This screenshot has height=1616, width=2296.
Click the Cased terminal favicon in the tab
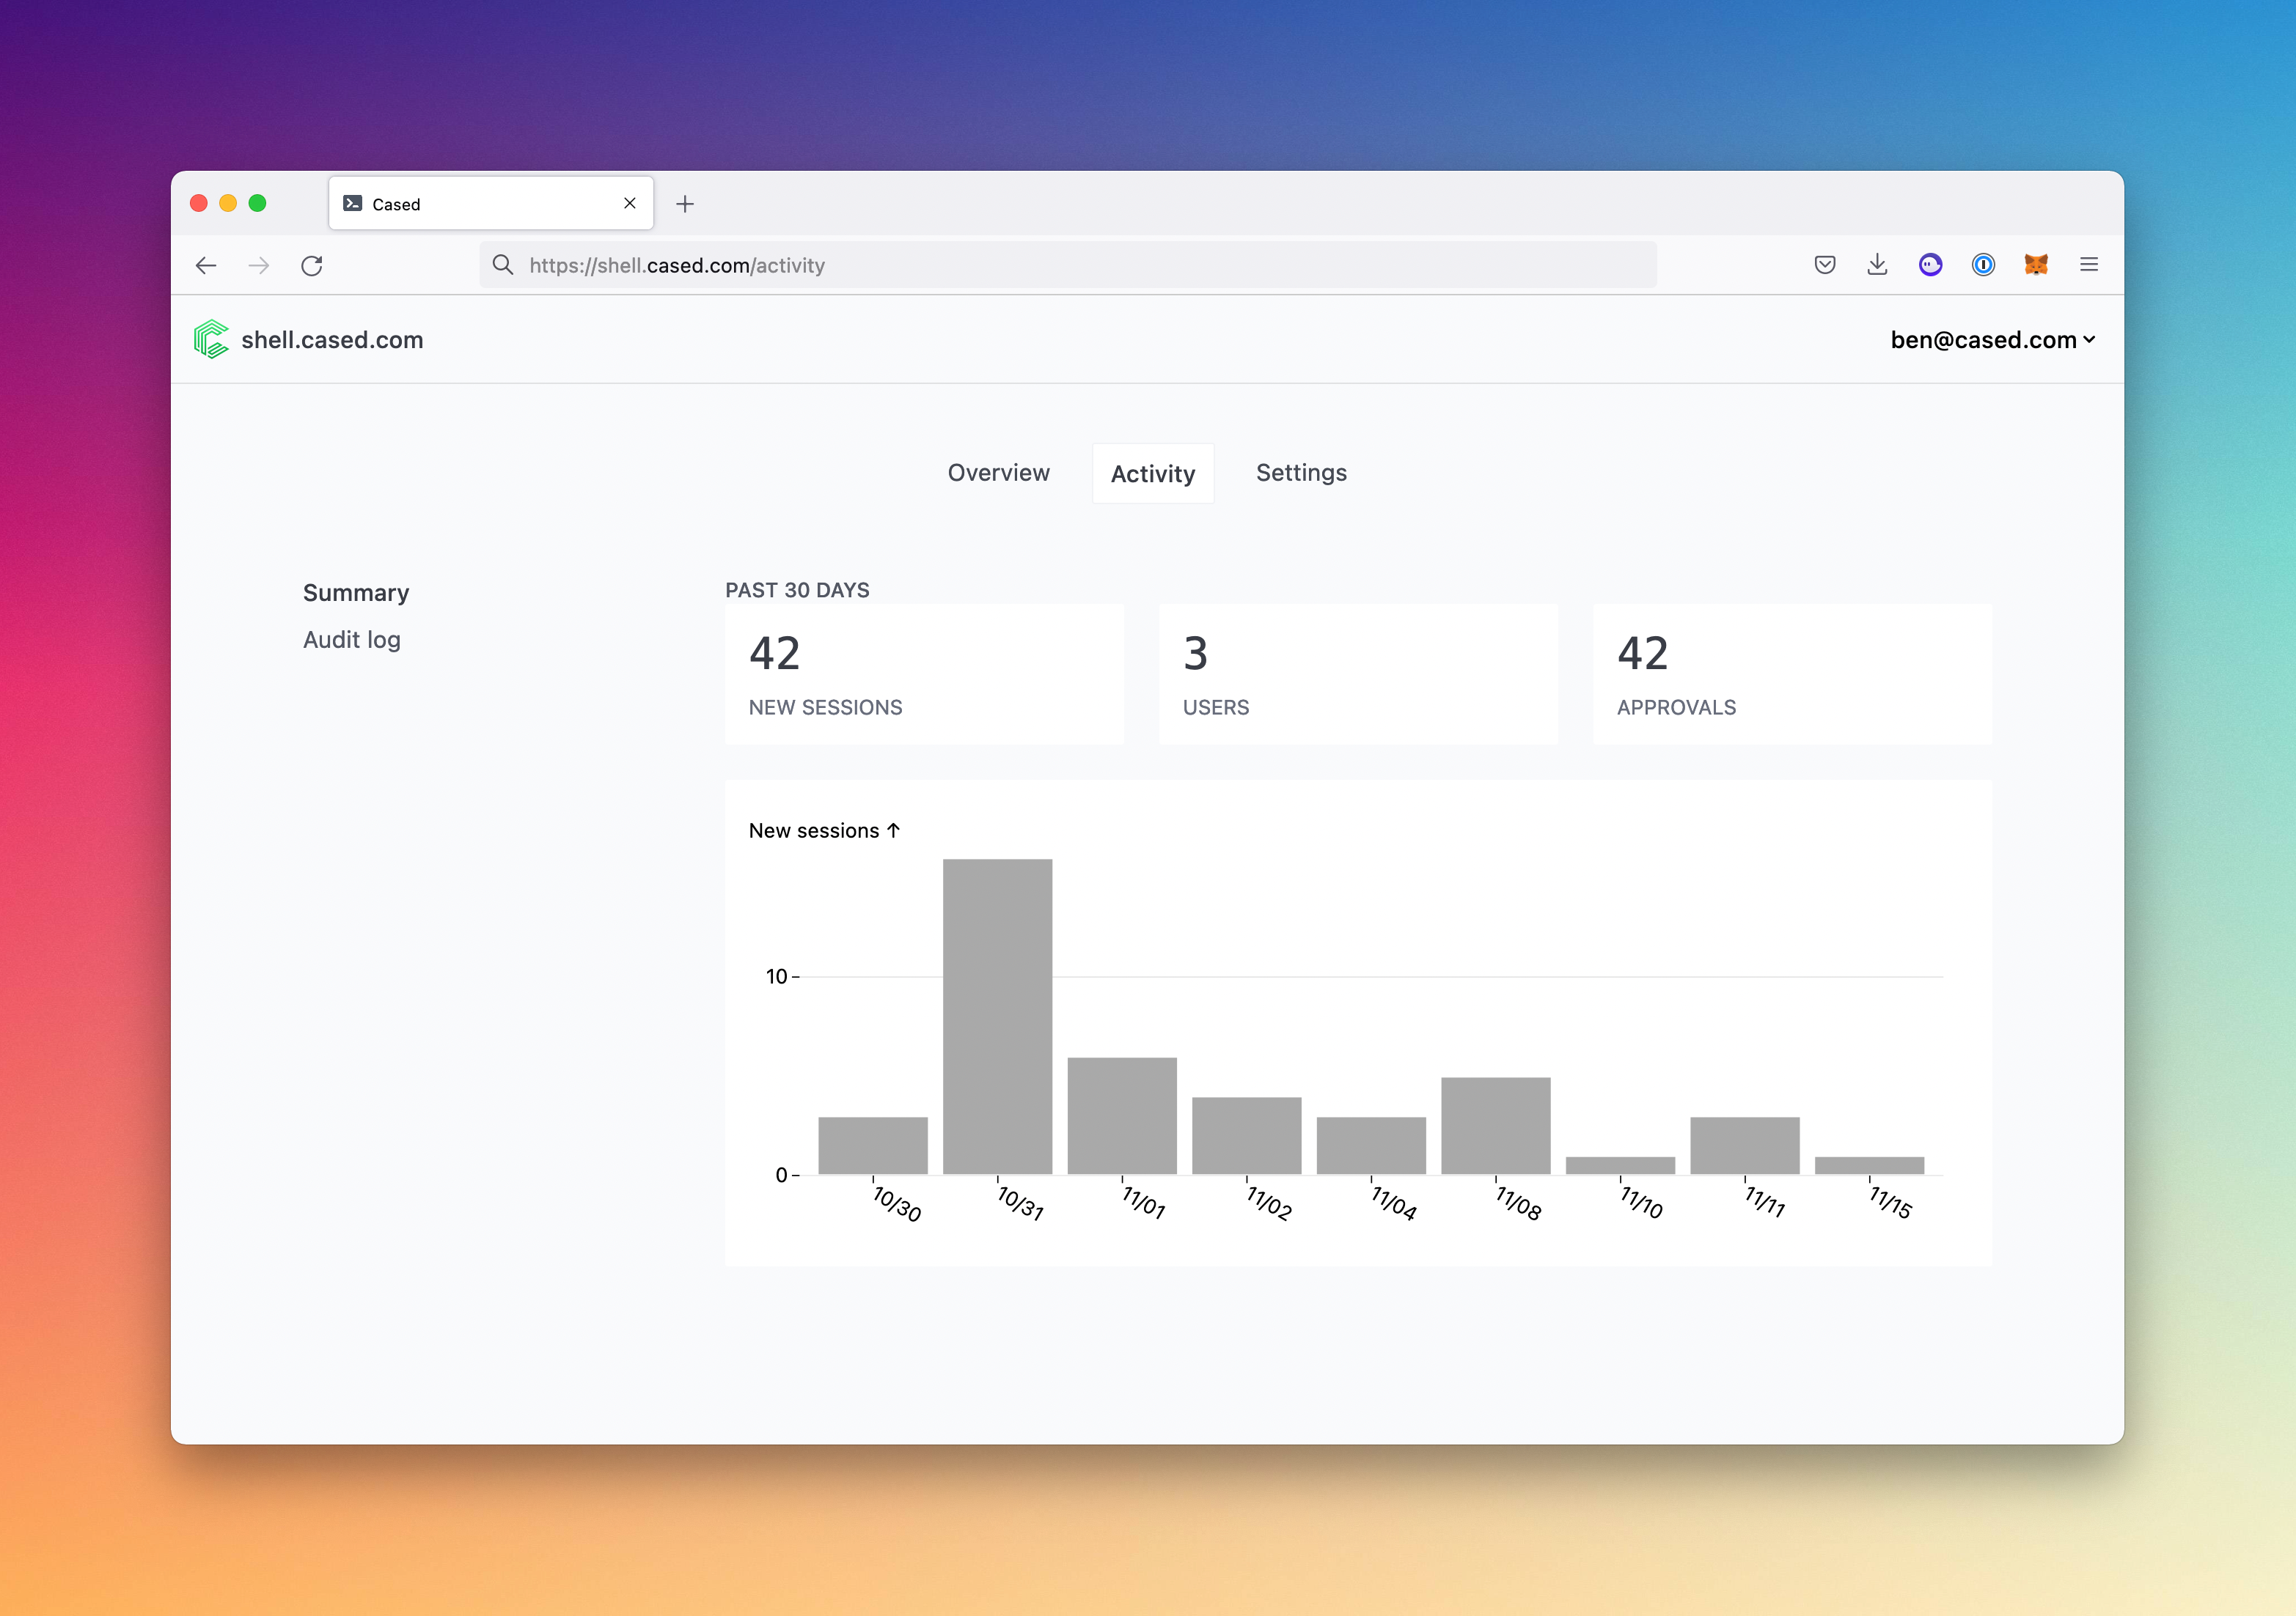pyautogui.click(x=352, y=203)
